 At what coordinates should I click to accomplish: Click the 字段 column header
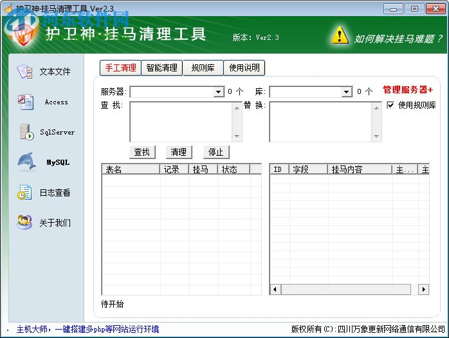click(x=308, y=169)
